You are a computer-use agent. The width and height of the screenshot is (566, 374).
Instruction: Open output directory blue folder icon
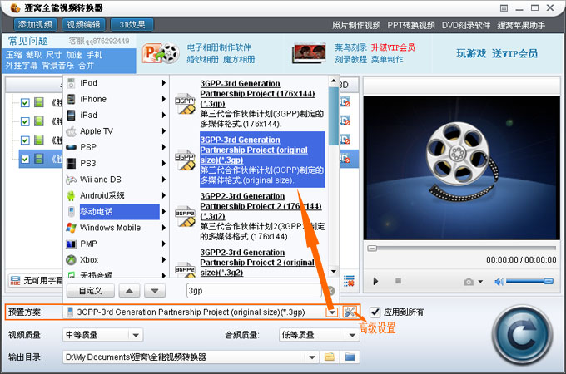[x=350, y=357]
